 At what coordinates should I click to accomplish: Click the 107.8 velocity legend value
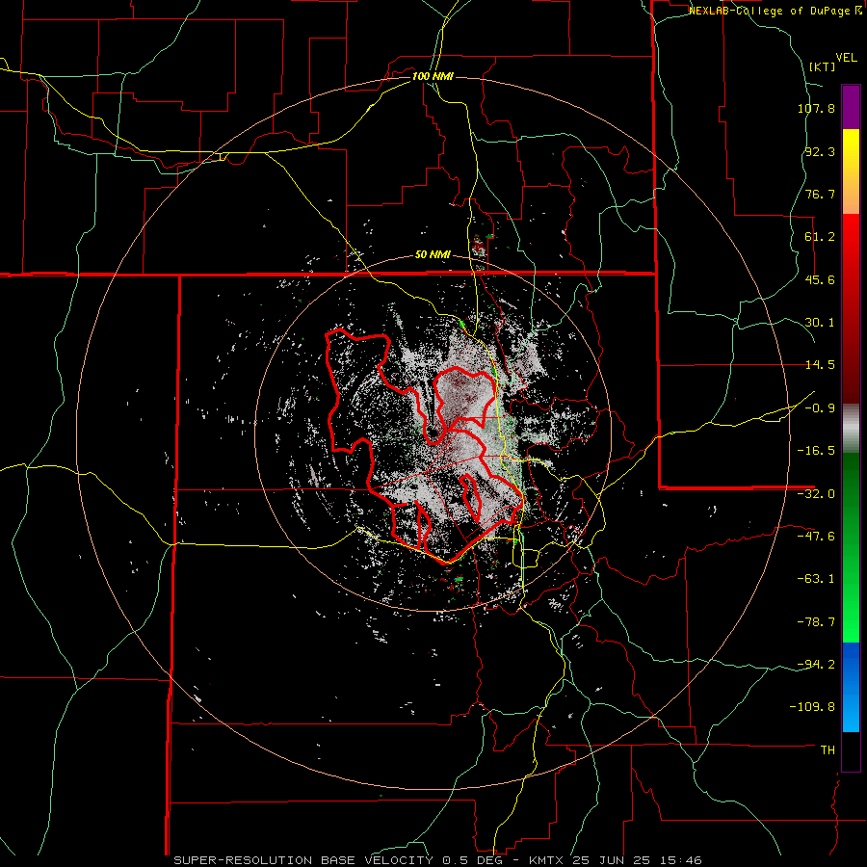[816, 108]
